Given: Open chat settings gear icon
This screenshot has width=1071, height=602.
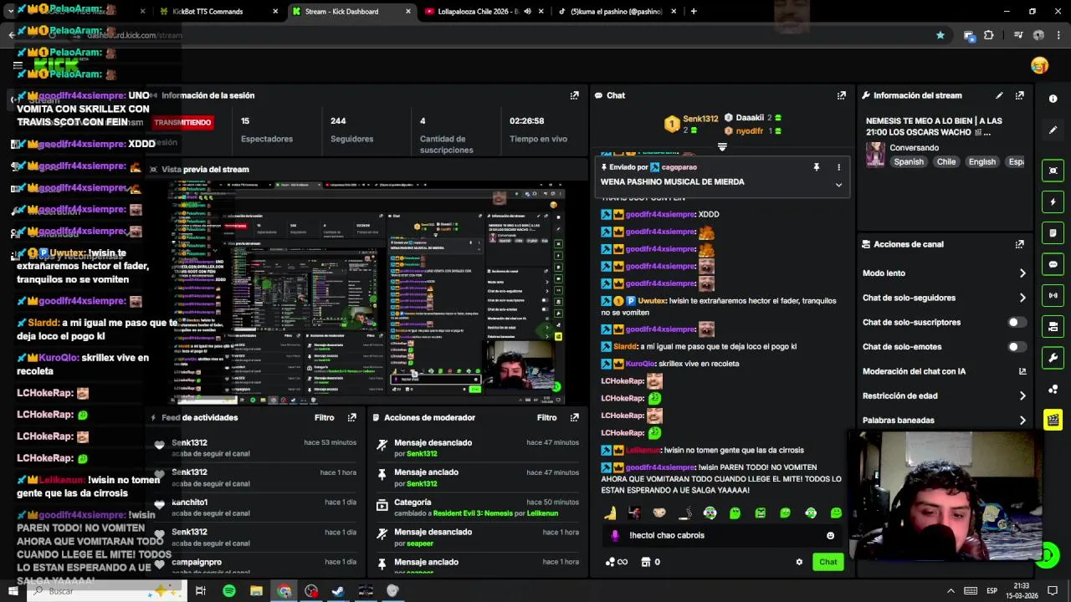Looking at the screenshot, I should [x=799, y=562].
